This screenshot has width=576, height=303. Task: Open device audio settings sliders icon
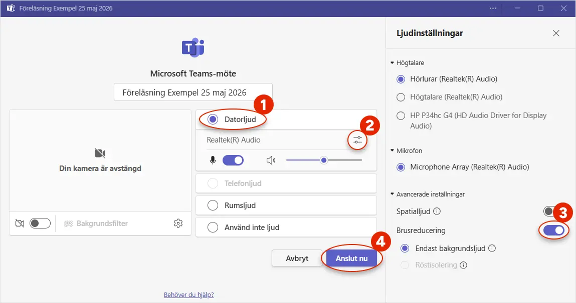click(x=357, y=140)
